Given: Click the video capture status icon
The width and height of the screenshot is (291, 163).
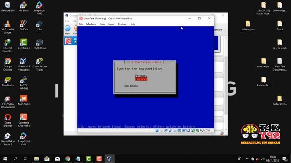Looking at the screenshot, I should (184, 130).
